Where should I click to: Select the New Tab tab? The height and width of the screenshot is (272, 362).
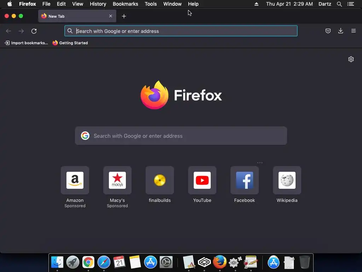click(77, 16)
